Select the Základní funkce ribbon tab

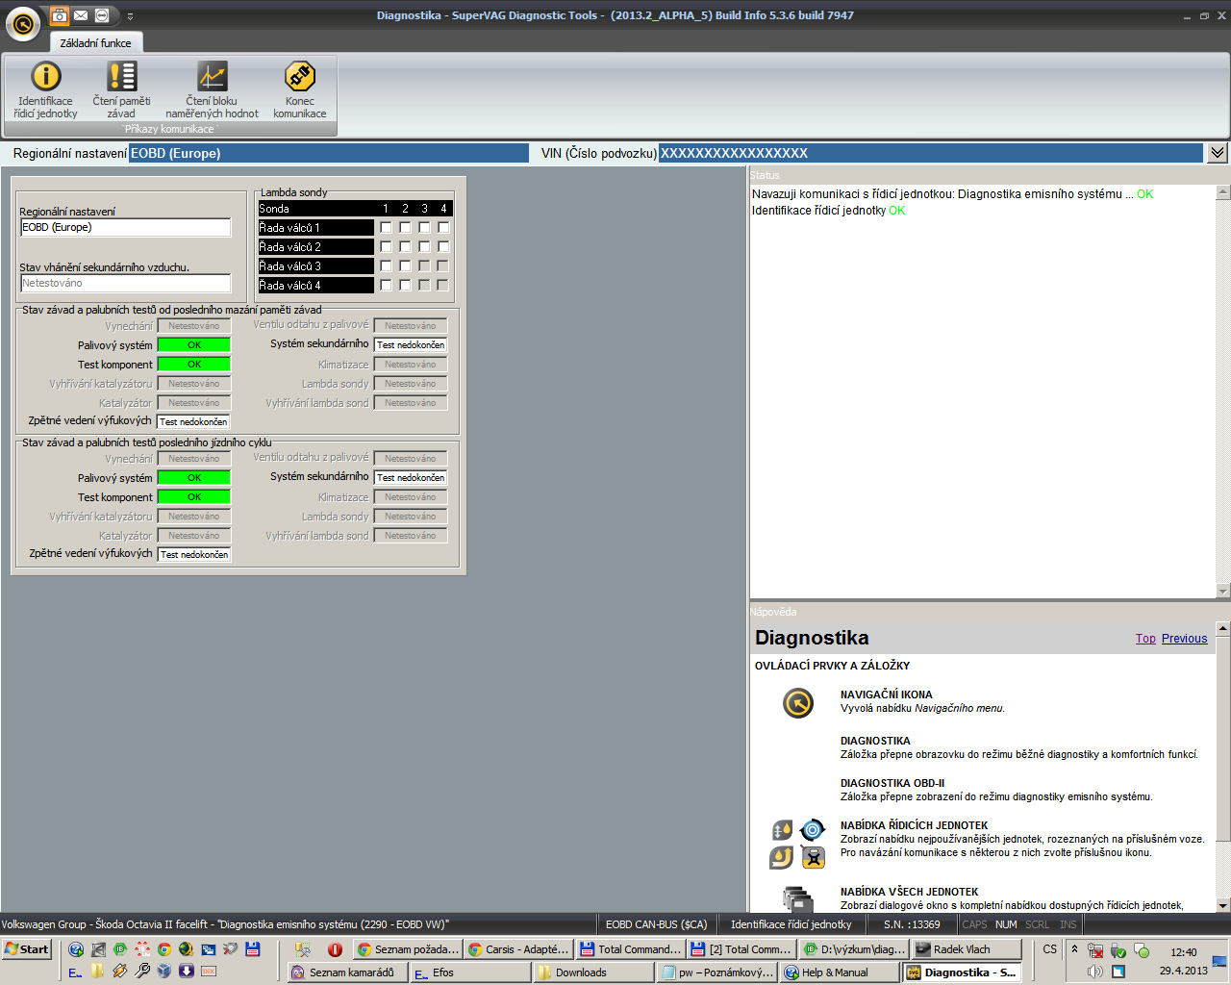[96, 43]
